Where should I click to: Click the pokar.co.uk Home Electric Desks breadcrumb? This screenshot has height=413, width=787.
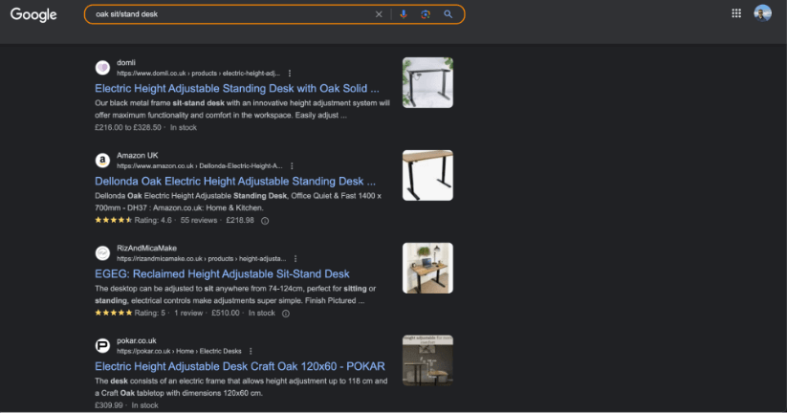tap(179, 351)
